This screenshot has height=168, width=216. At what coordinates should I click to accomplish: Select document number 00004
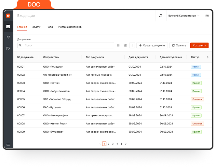pyautogui.click(x=21, y=91)
